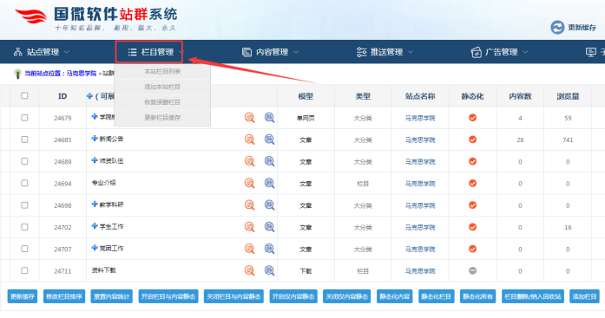Expand the 学生工作 row's plus icon
Viewport: 605px width, 318px height.
coord(95,226)
